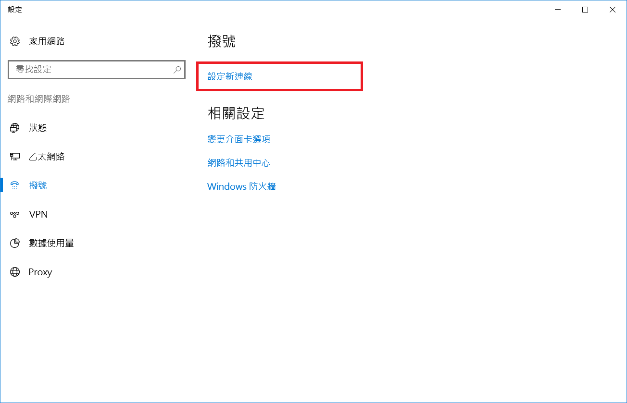
Task: Close the 設定 window
Action: click(x=613, y=10)
